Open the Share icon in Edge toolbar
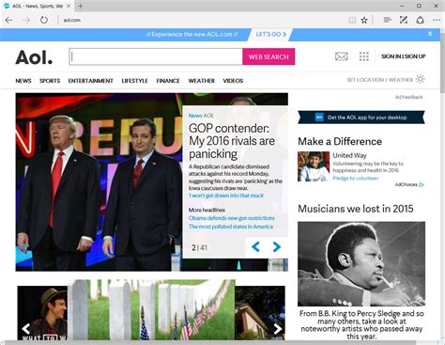 420,21
